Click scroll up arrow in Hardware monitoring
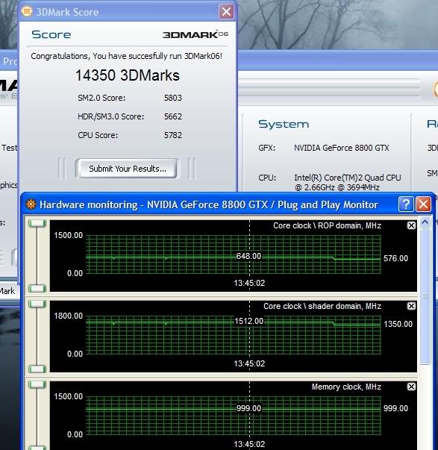Image resolution: width=438 pixels, height=450 pixels. pyautogui.click(x=425, y=222)
